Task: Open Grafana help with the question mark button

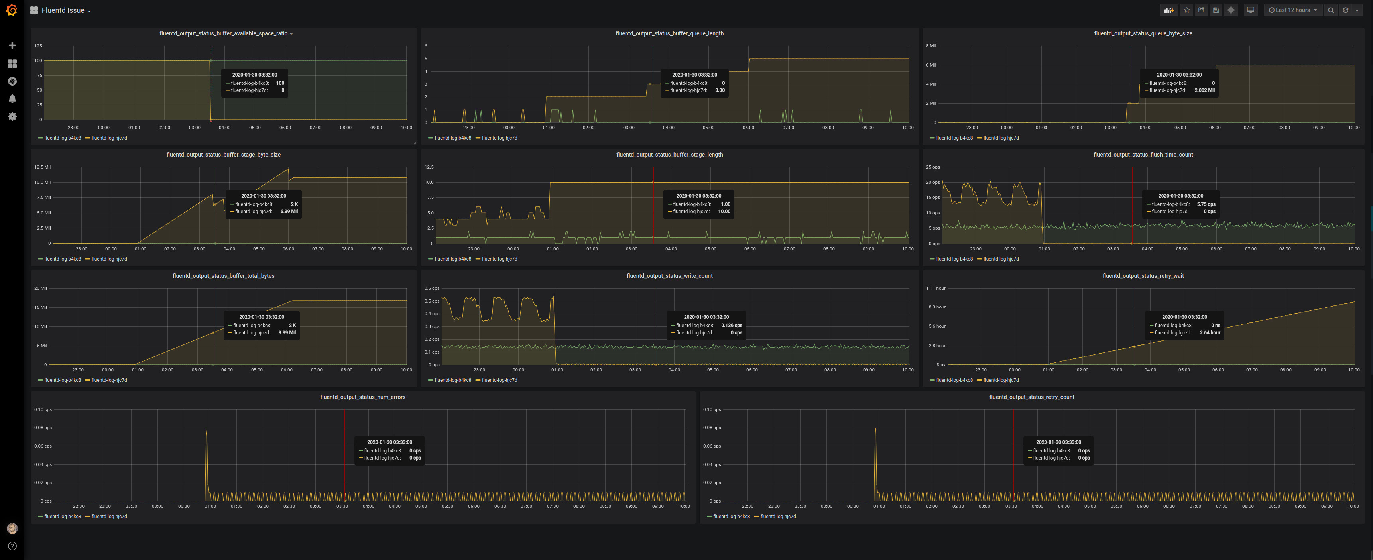Action: point(12,546)
